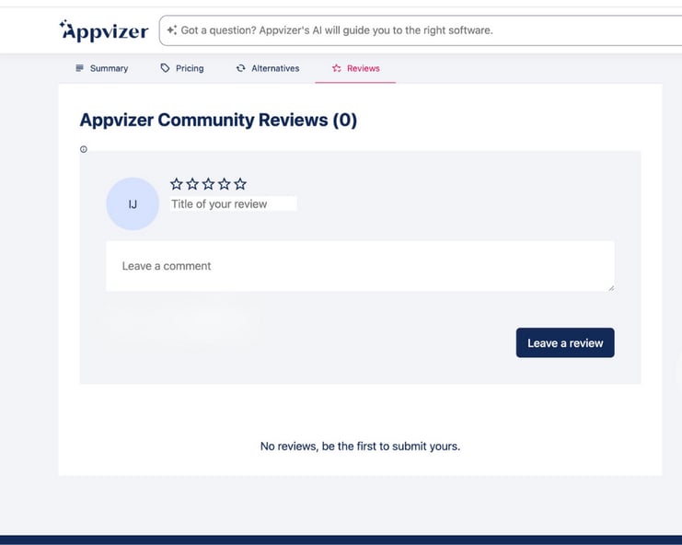This screenshot has height=545, width=682.
Task: Click the "Title of your review" field
Action: tap(233, 204)
